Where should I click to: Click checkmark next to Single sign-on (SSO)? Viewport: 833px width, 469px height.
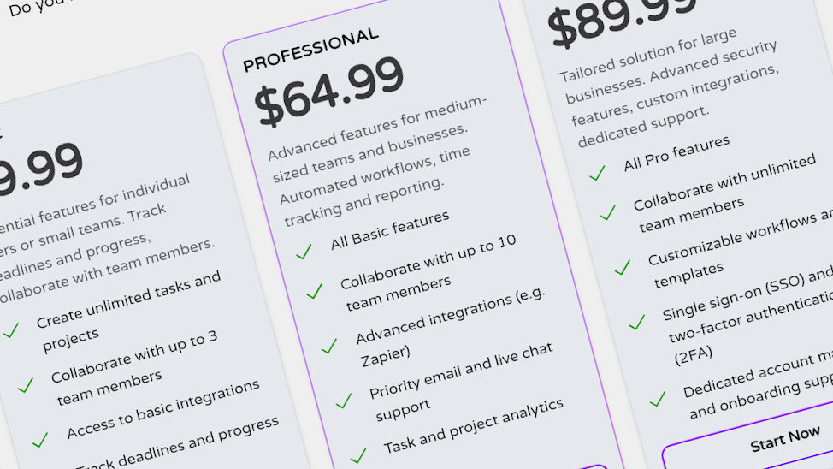(636, 322)
